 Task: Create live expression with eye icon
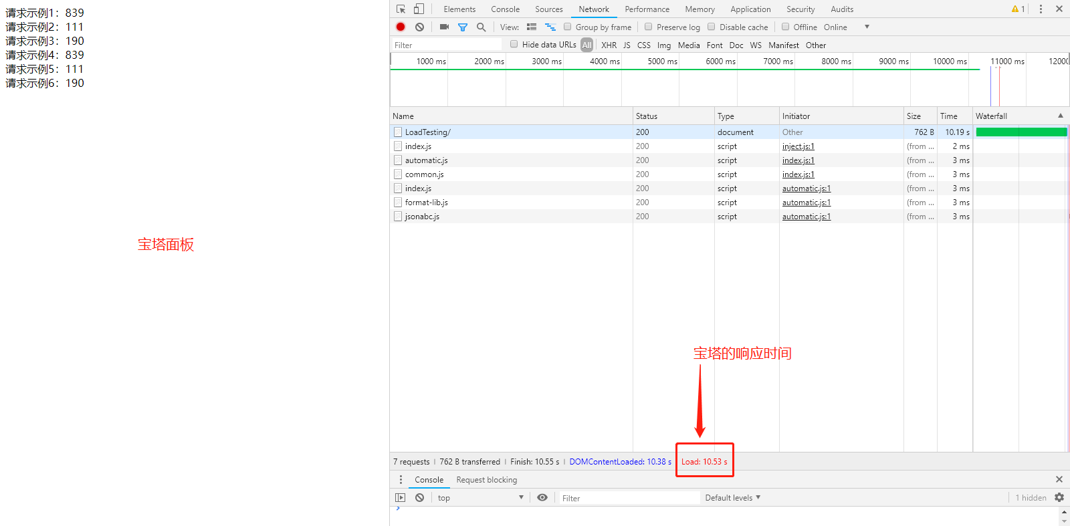point(542,498)
